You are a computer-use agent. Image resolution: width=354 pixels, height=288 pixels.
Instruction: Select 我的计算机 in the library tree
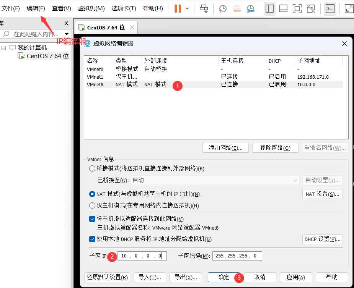32,47
